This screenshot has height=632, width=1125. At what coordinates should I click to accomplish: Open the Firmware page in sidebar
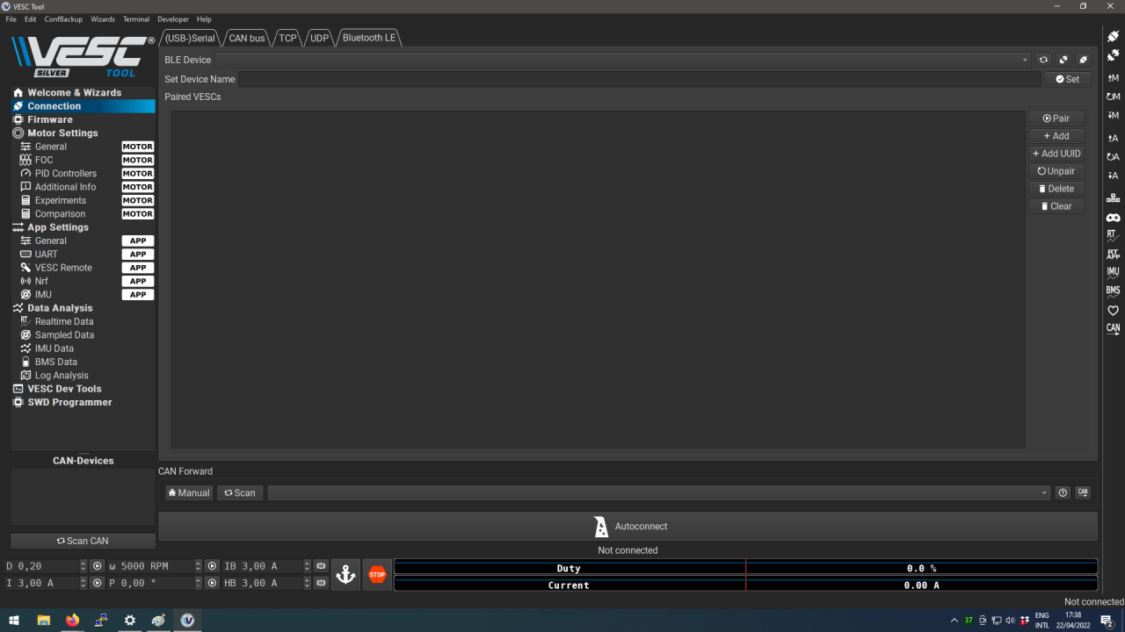[83, 119]
